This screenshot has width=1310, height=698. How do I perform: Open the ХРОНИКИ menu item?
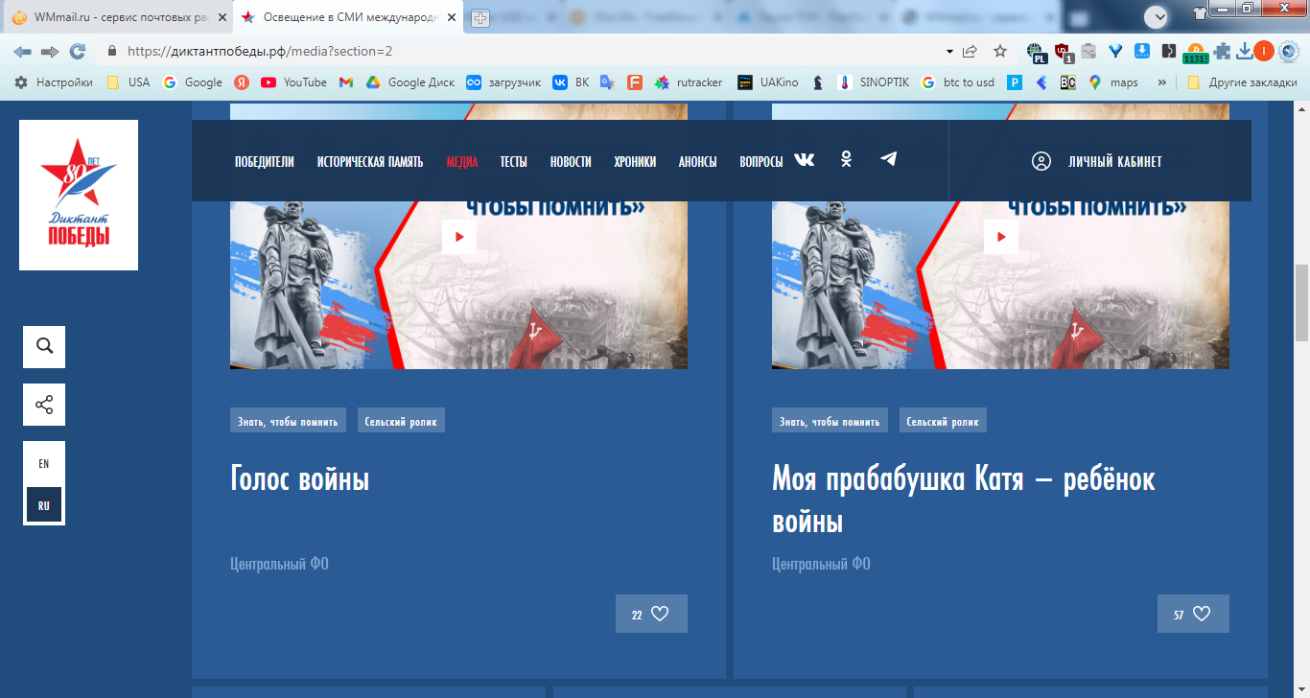[636, 162]
